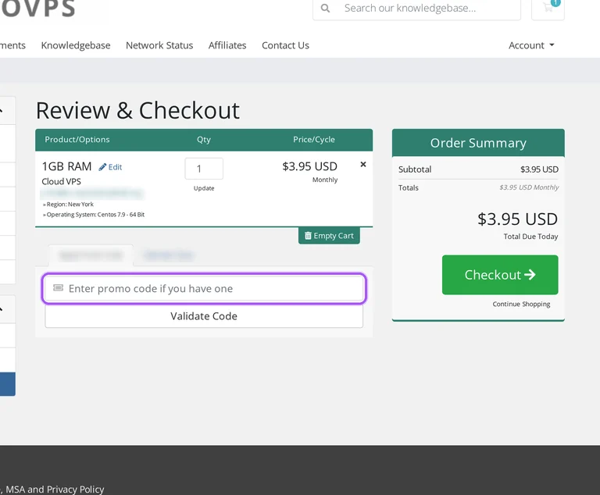The width and height of the screenshot is (600, 495).
Task: Open the shopping cart icon
Action: tap(548, 8)
